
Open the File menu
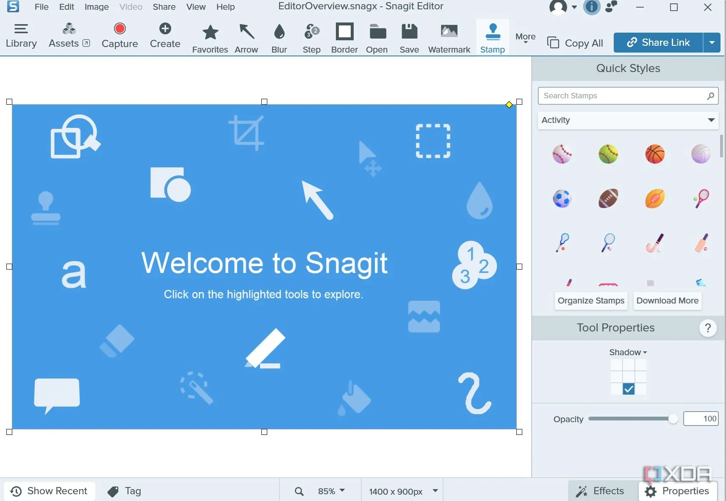(42, 7)
